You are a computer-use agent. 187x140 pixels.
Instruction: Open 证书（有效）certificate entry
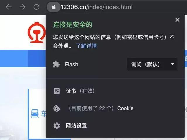point(80,91)
